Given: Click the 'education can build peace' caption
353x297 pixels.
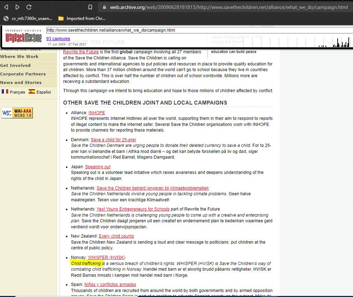Looking at the screenshot, I should tap(234, 52).
